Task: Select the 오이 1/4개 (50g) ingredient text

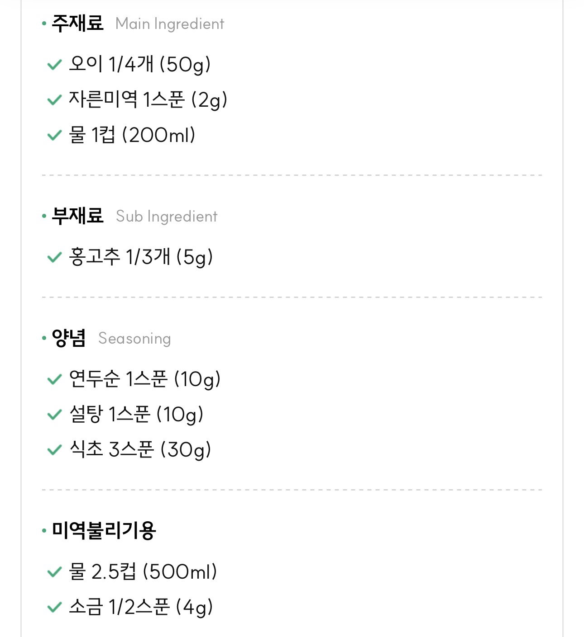Action: [x=140, y=64]
